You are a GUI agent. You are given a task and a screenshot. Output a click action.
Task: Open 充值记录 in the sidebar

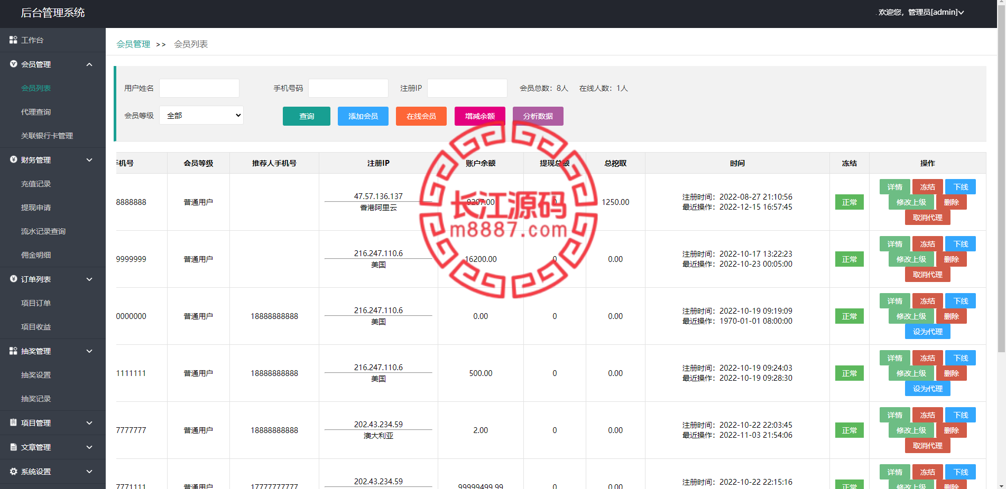[x=36, y=184]
